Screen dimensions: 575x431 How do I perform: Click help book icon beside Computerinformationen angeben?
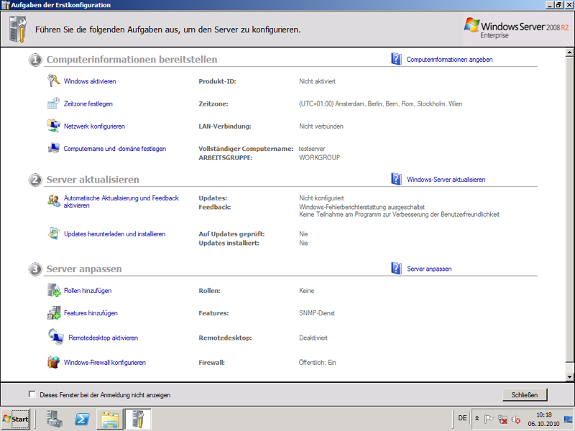(x=397, y=59)
